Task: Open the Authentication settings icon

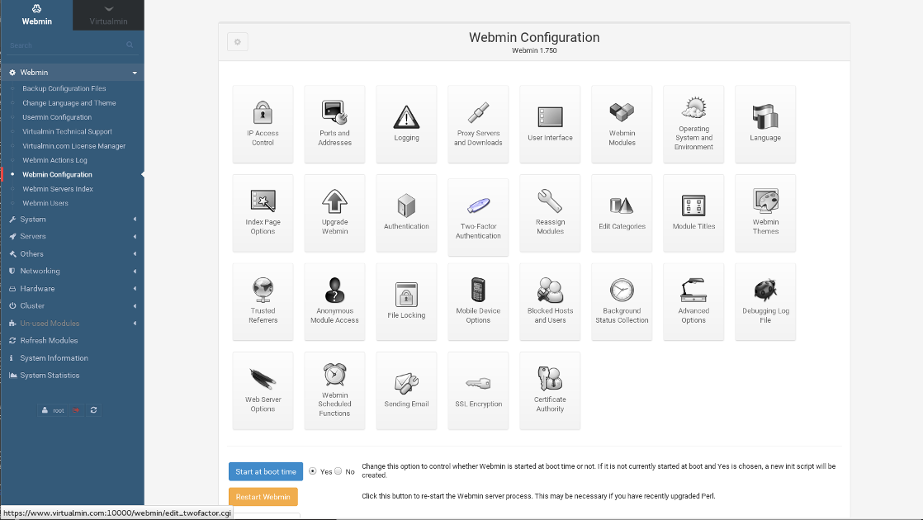Action: pos(406,213)
